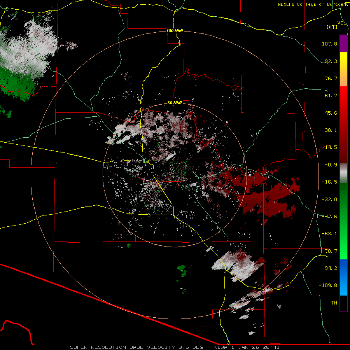The height and width of the screenshot is (350, 350).
Task: Click the NEXLAB-College of DuPage watermark text
Action: pyautogui.click(x=313, y=4)
